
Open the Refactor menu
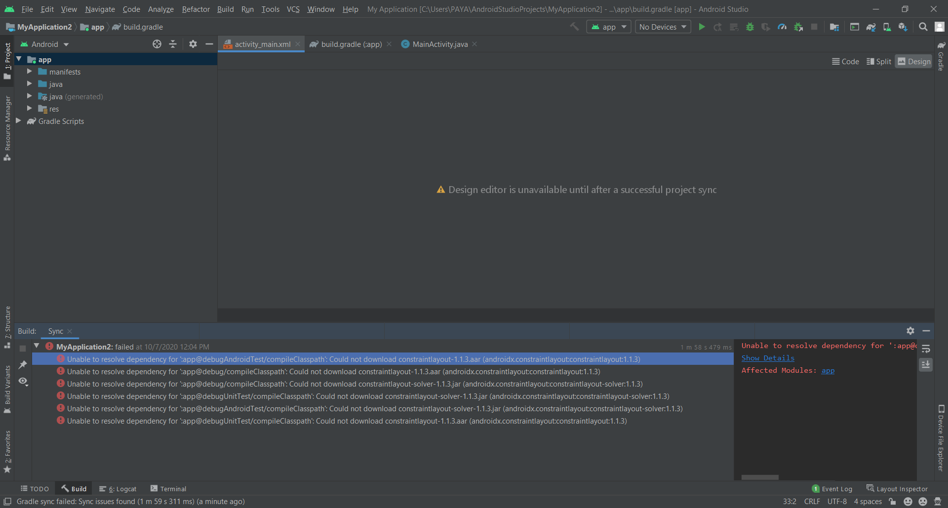(196, 9)
